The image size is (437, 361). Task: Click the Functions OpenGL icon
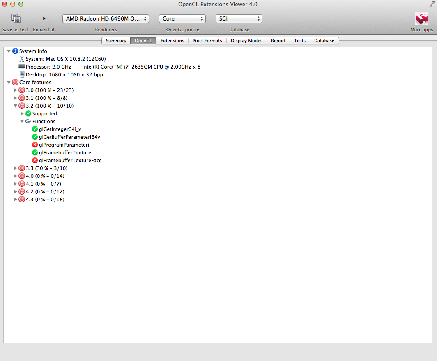click(x=28, y=121)
